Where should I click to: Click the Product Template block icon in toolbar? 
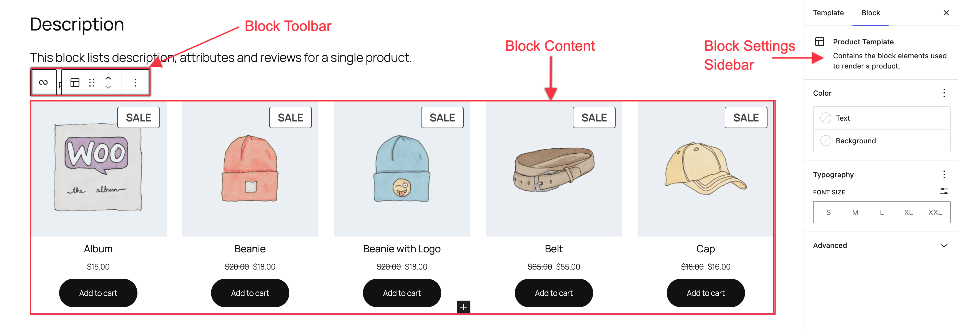[x=75, y=82]
